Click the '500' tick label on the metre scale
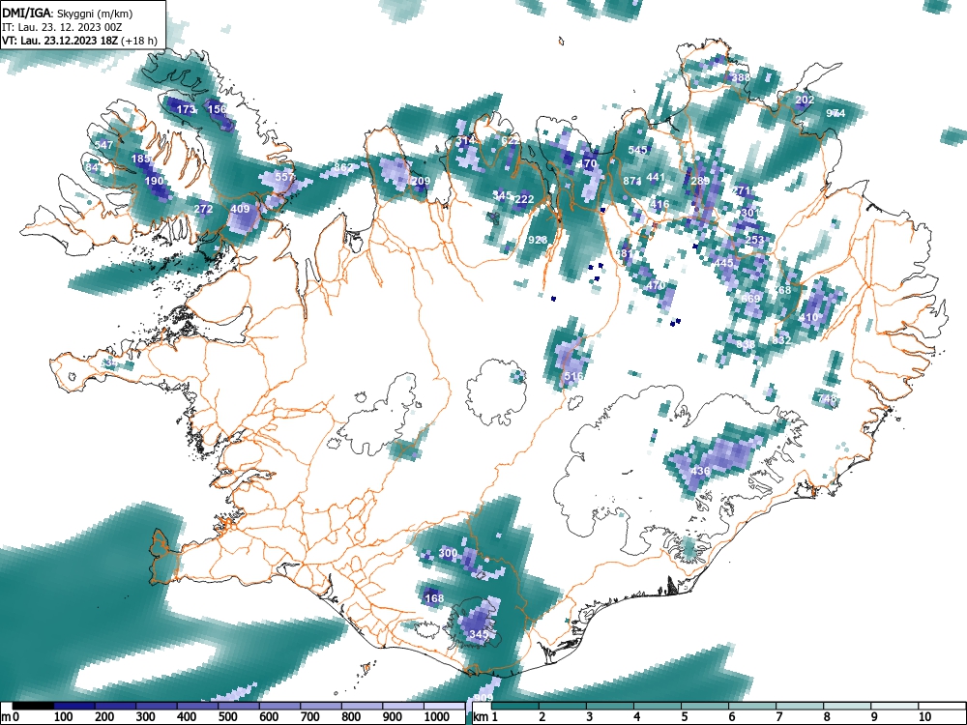This screenshot has height=725, width=967. click(227, 717)
